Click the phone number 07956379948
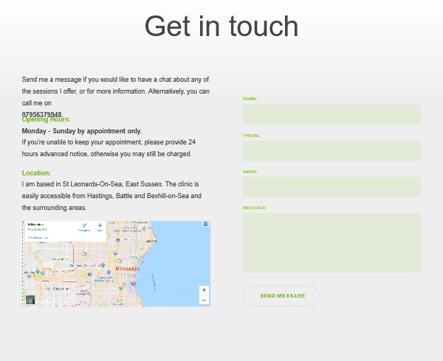The width and height of the screenshot is (443, 361). (x=42, y=115)
